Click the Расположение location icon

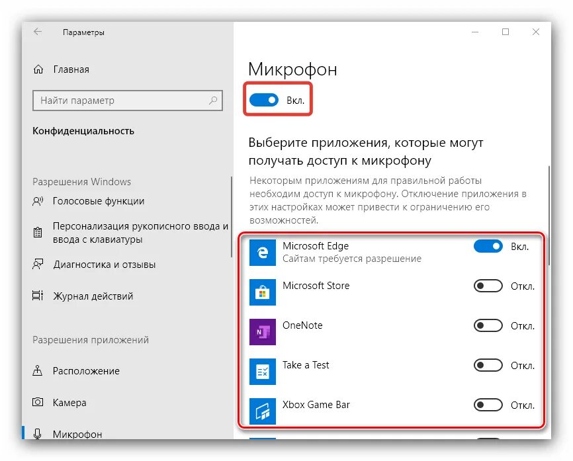37,370
